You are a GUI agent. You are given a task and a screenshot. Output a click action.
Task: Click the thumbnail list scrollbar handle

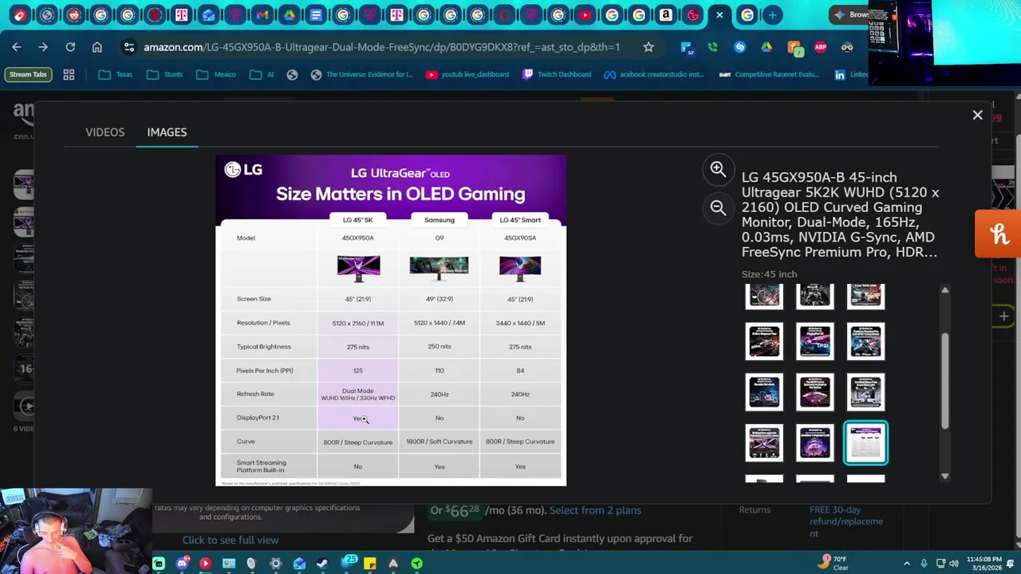(944, 380)
